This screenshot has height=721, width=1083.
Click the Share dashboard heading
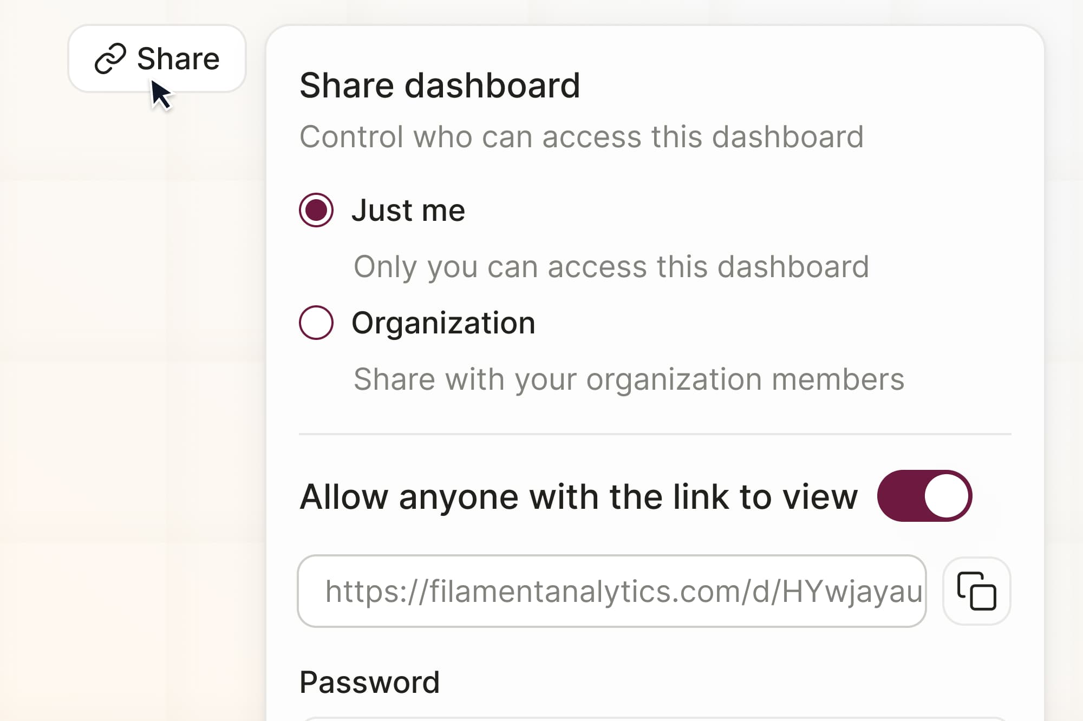pyautogui.click(x=440, y=84)
